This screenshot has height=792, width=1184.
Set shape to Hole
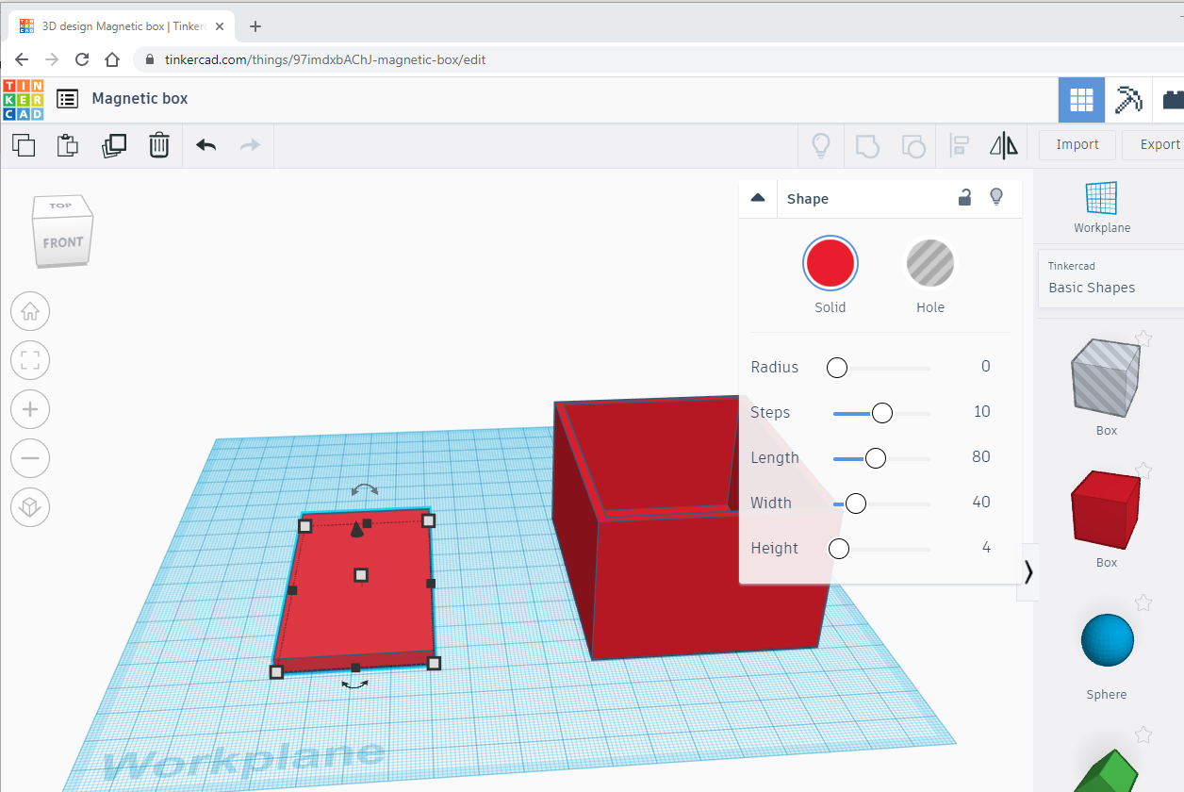[930, 263]
